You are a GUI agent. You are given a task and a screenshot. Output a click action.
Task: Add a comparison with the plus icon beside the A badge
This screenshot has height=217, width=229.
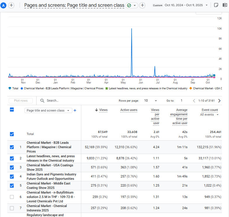tap(11, 5)
